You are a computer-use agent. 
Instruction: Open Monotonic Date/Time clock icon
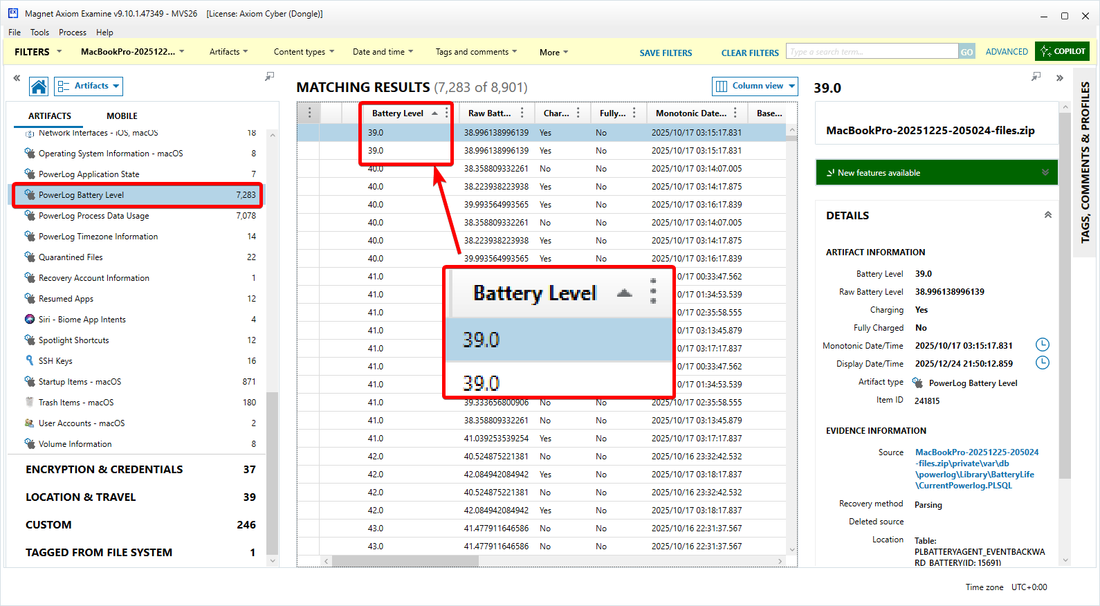1042,345
